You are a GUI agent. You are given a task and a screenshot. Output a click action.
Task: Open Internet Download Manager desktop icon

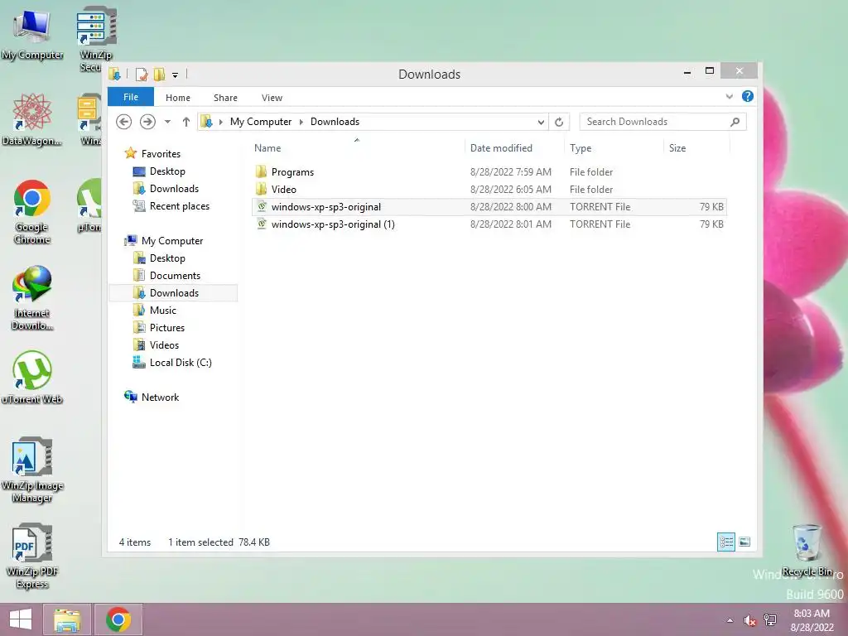(32, 298)
